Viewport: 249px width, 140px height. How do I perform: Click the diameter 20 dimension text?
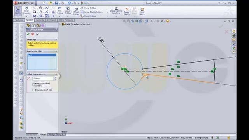coord(101,40)
